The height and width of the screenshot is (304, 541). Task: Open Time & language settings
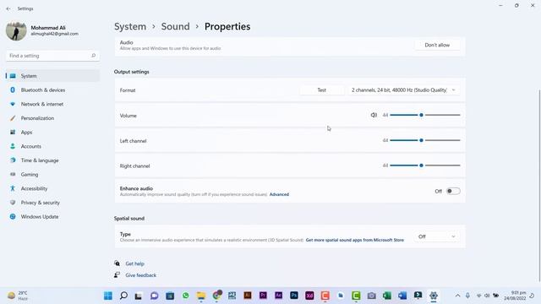pos(52,160)
